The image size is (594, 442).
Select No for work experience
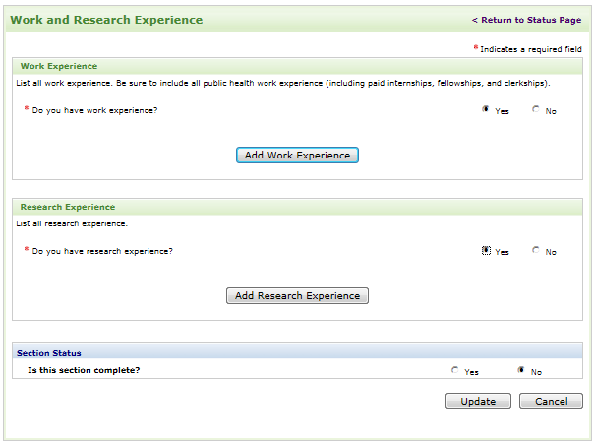click(536, 109)
